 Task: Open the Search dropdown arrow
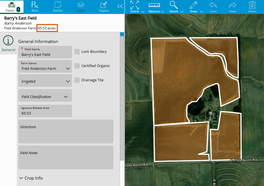(x=182, y=12)
